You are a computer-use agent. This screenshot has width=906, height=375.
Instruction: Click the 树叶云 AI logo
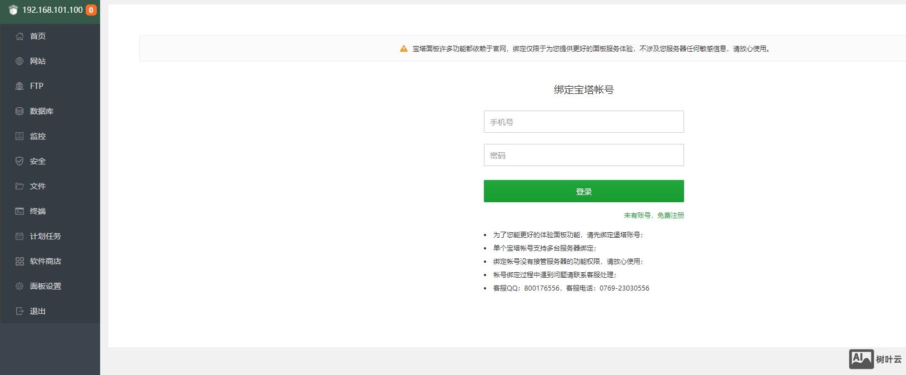point(875,359)
